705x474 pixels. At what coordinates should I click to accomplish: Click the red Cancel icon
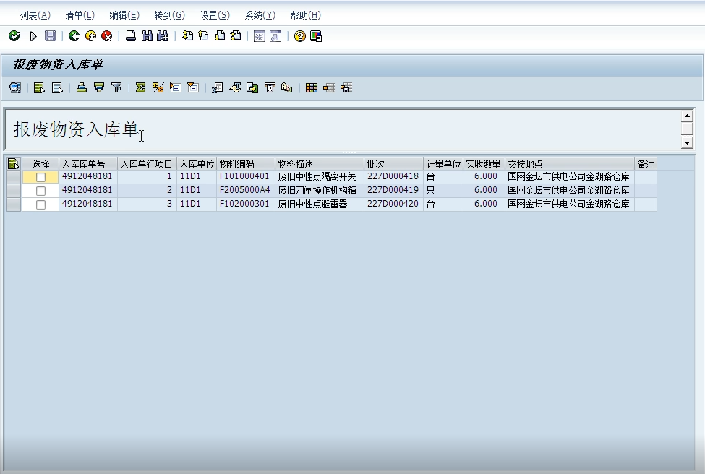pos(107,36)
